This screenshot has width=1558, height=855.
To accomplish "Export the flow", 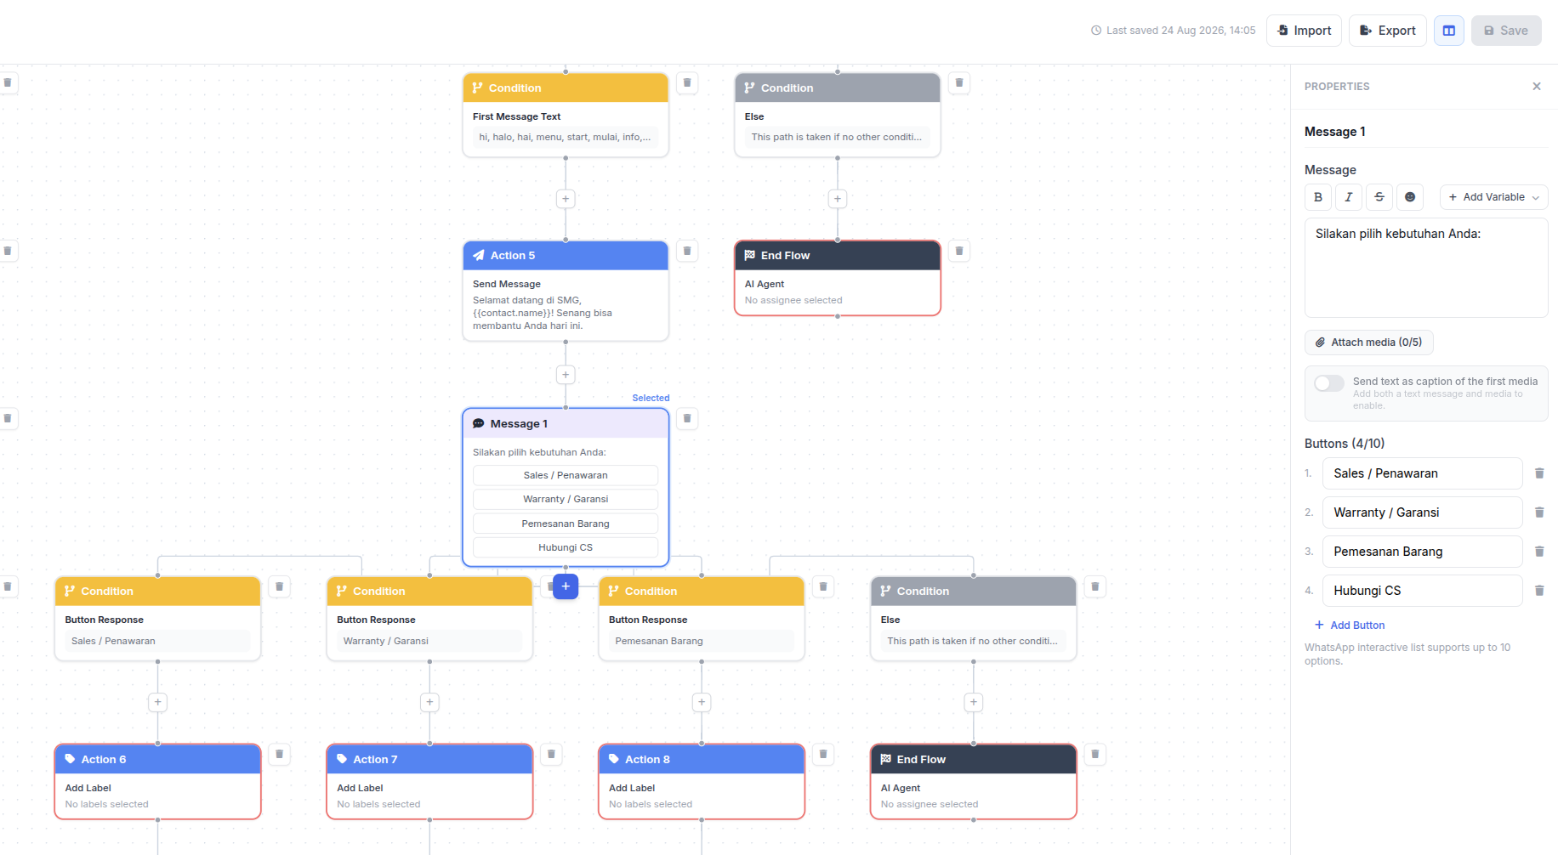I will (1388, 31).
